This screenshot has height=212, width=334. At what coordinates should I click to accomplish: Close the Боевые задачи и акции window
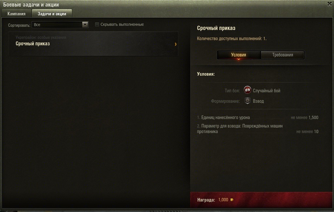[329, 4]
